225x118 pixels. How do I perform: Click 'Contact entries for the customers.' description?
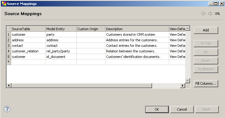click(x=137, y=46)
